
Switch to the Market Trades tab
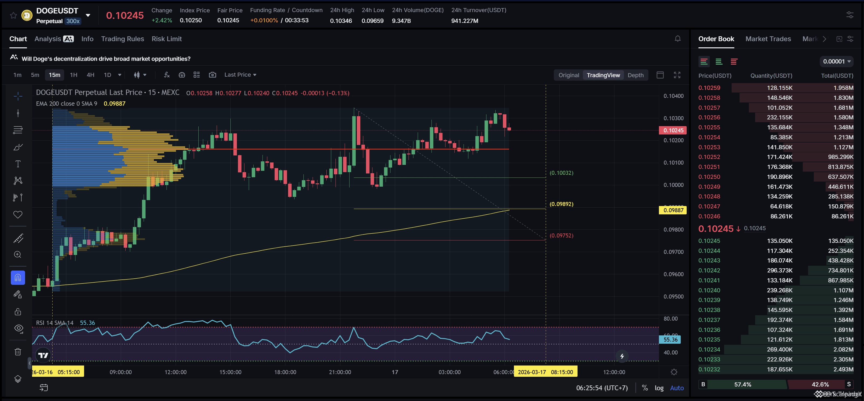[x=768, y=39]
